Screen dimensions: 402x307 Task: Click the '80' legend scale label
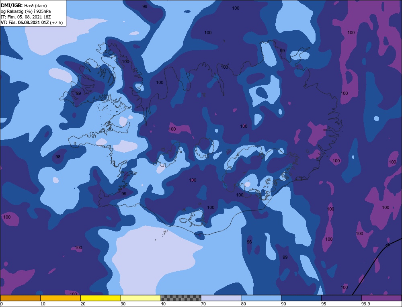(x=244, y=304)
